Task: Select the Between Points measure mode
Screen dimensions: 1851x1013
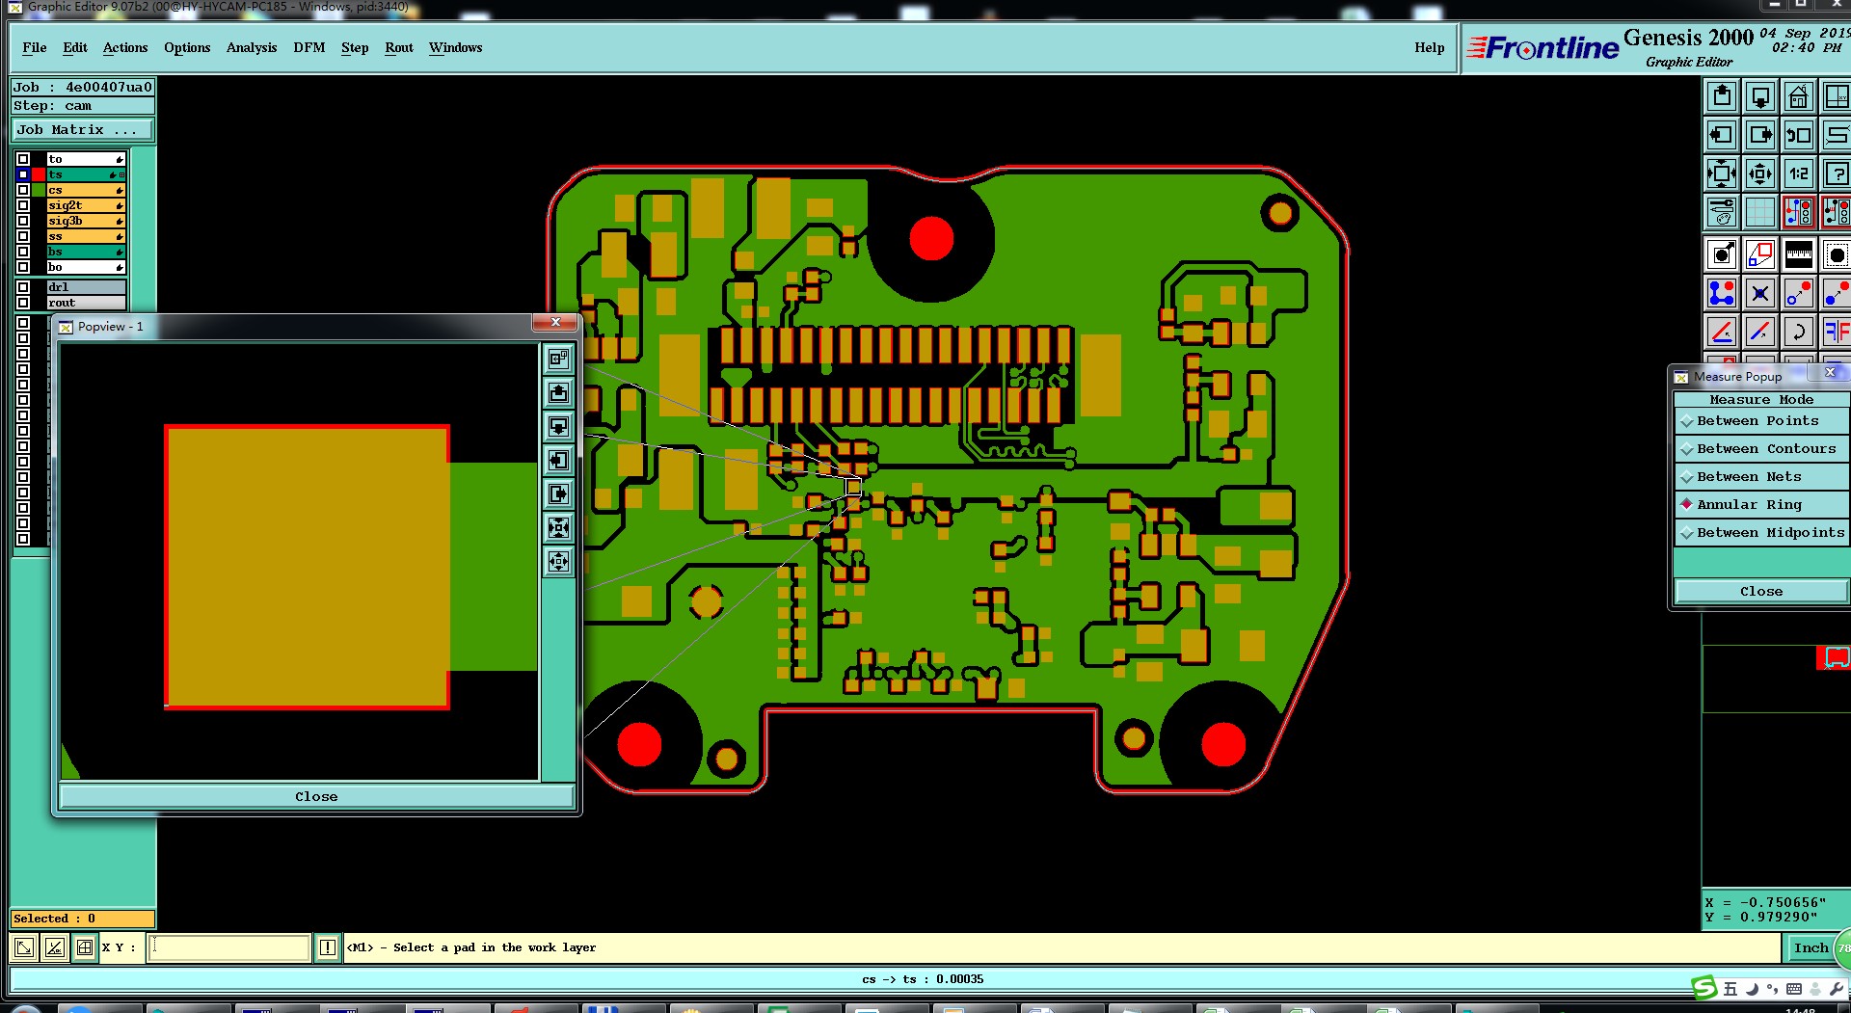Action: point(1760,421)
